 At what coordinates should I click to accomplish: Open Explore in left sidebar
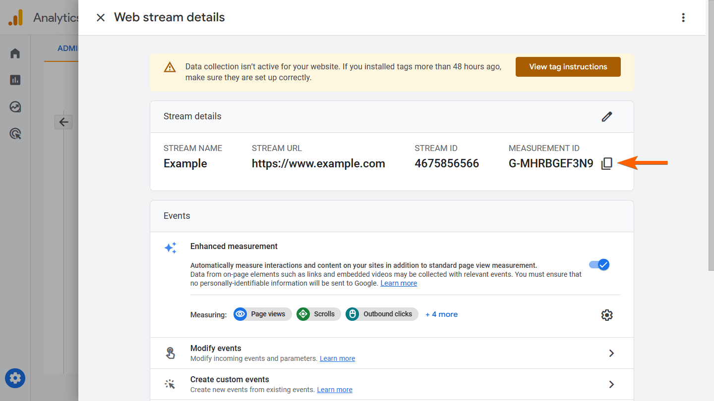tap(15, 107)
